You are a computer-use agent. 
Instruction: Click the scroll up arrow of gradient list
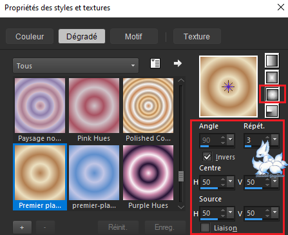click(x=181, y=80)
